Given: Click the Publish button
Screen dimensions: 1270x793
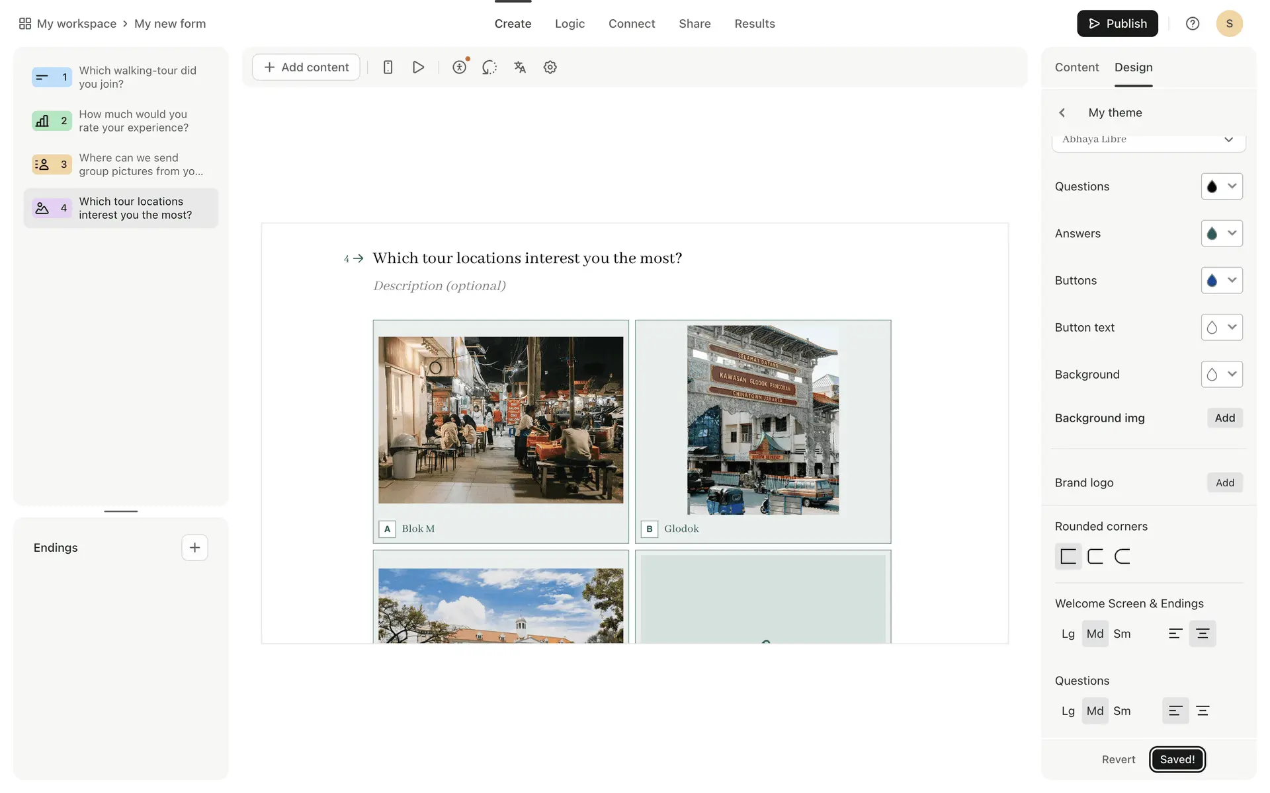Looking at the screenshot, I should 1117,24.
